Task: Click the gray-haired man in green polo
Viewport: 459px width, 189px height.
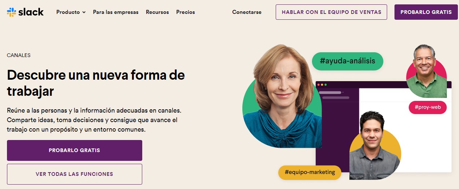Action: click(x=426, y=72)
